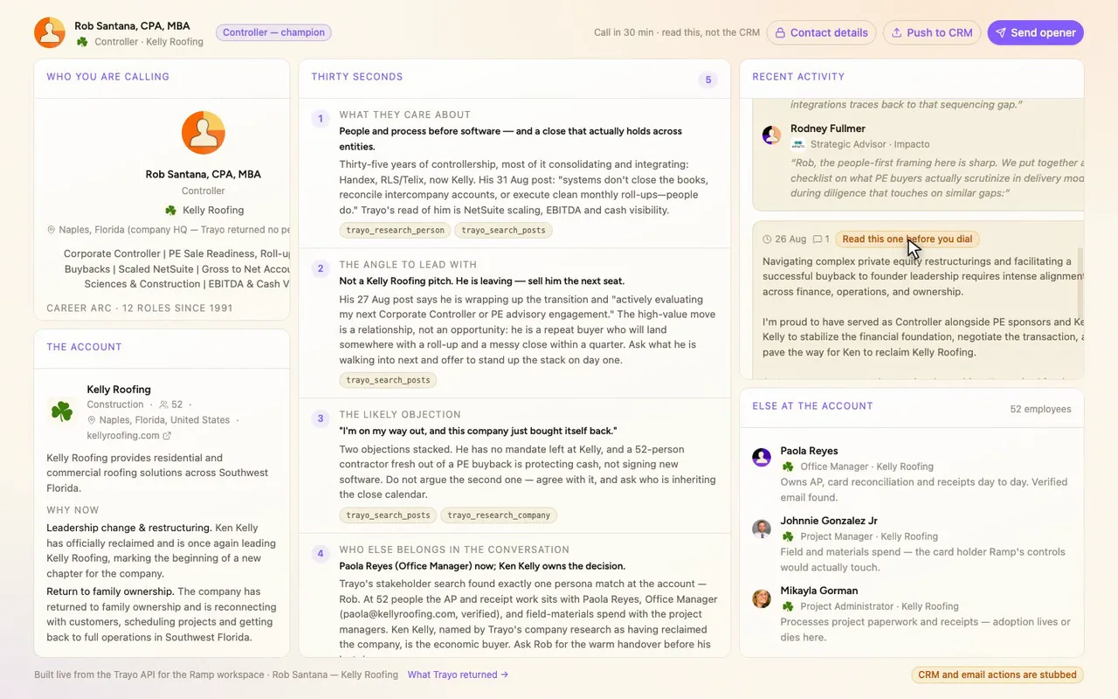Open Paola Reyes's avatar
The image size is (1118, 699).
[x=762, y=457]
